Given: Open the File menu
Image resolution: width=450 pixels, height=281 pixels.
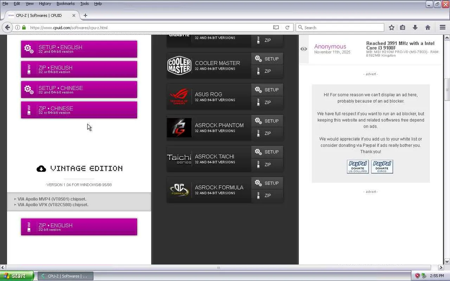Looking at the screenshot, I should click(5, 4).
